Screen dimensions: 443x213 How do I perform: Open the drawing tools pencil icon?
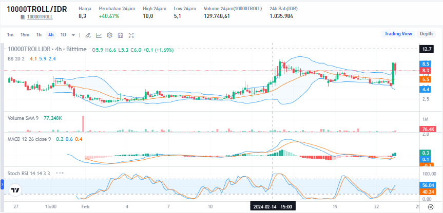(x=88, y=35)
